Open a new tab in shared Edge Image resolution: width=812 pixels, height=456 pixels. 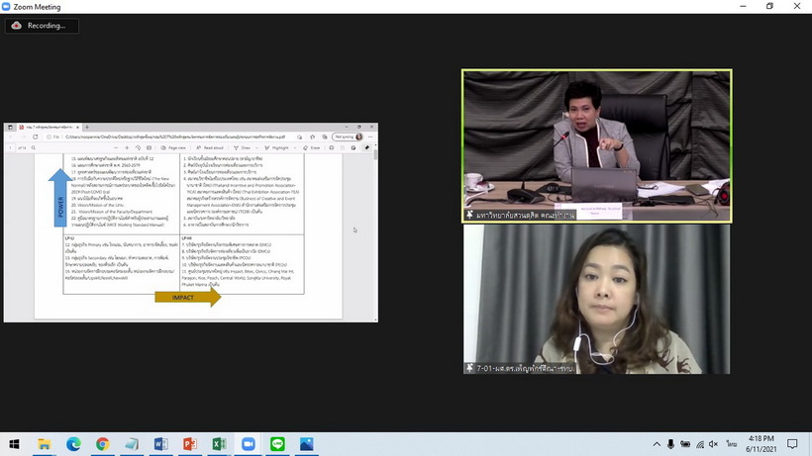[x=86, y=127]
